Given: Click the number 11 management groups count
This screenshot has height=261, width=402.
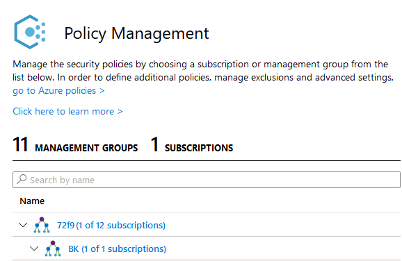Looking at the screenshot, I should pyautogui.click(x=20, y=144).
